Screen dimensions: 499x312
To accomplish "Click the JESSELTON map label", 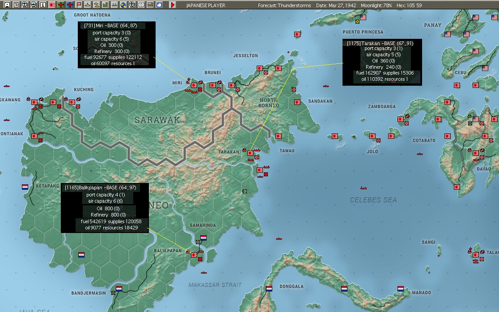I will pyautogui.click(x=245, y=56).
